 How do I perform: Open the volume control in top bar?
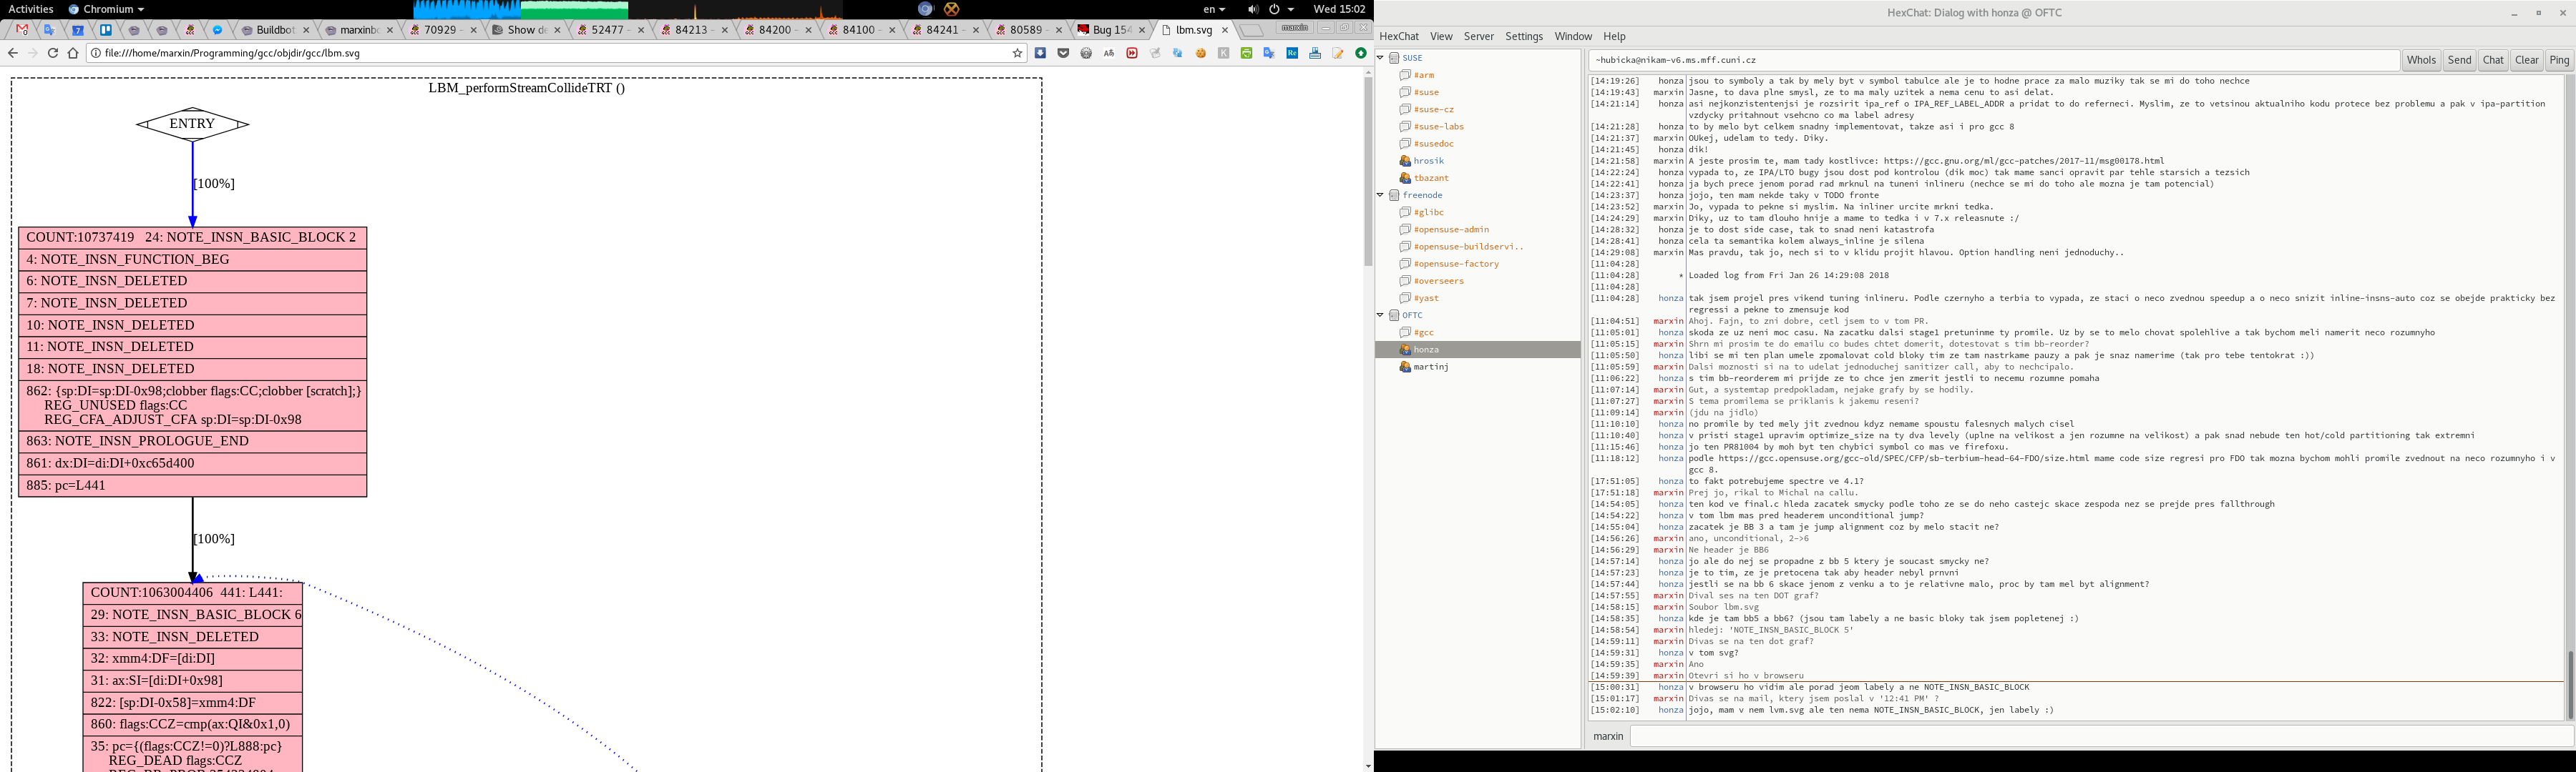pos(1253,9)
